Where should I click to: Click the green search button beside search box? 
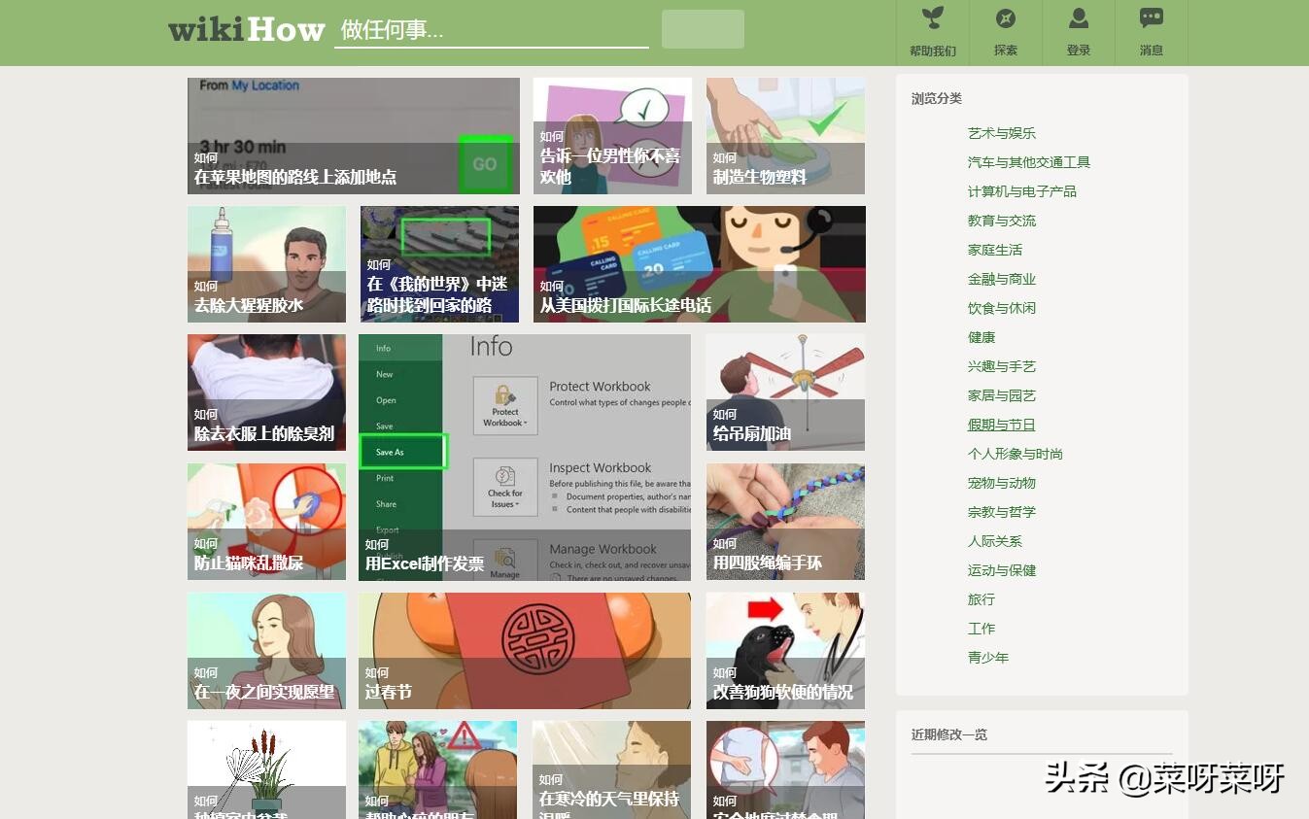coord(702,28)
